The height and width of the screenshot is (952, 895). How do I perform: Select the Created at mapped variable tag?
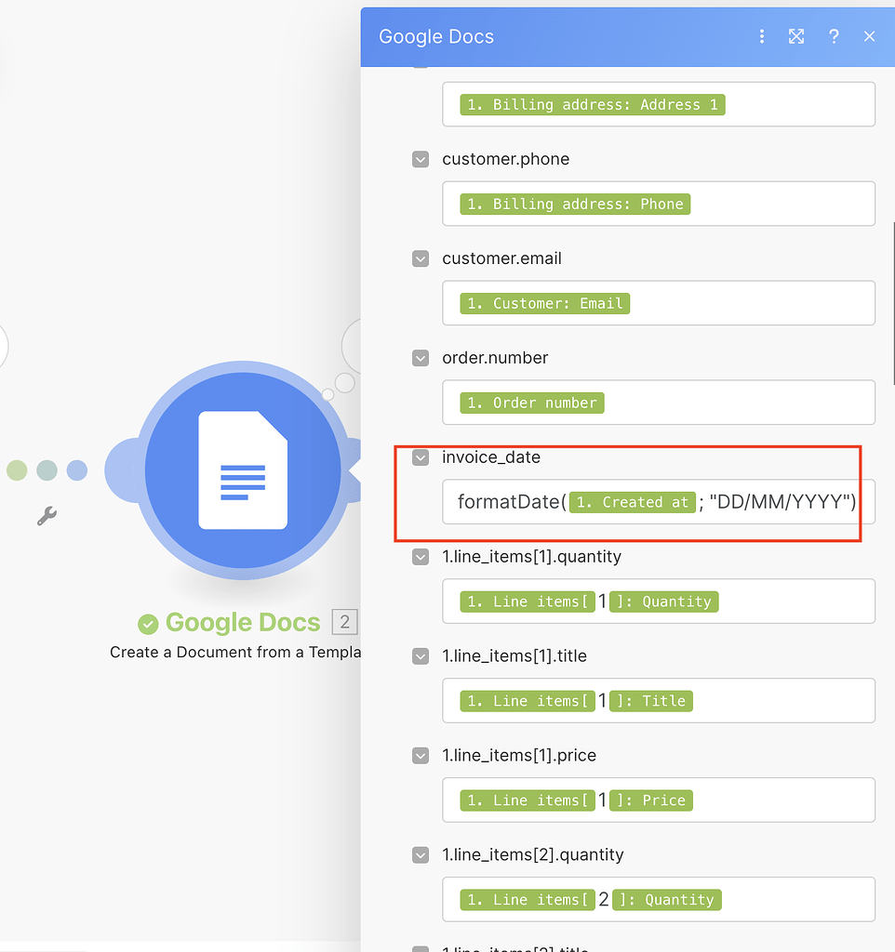coord(632,502)
